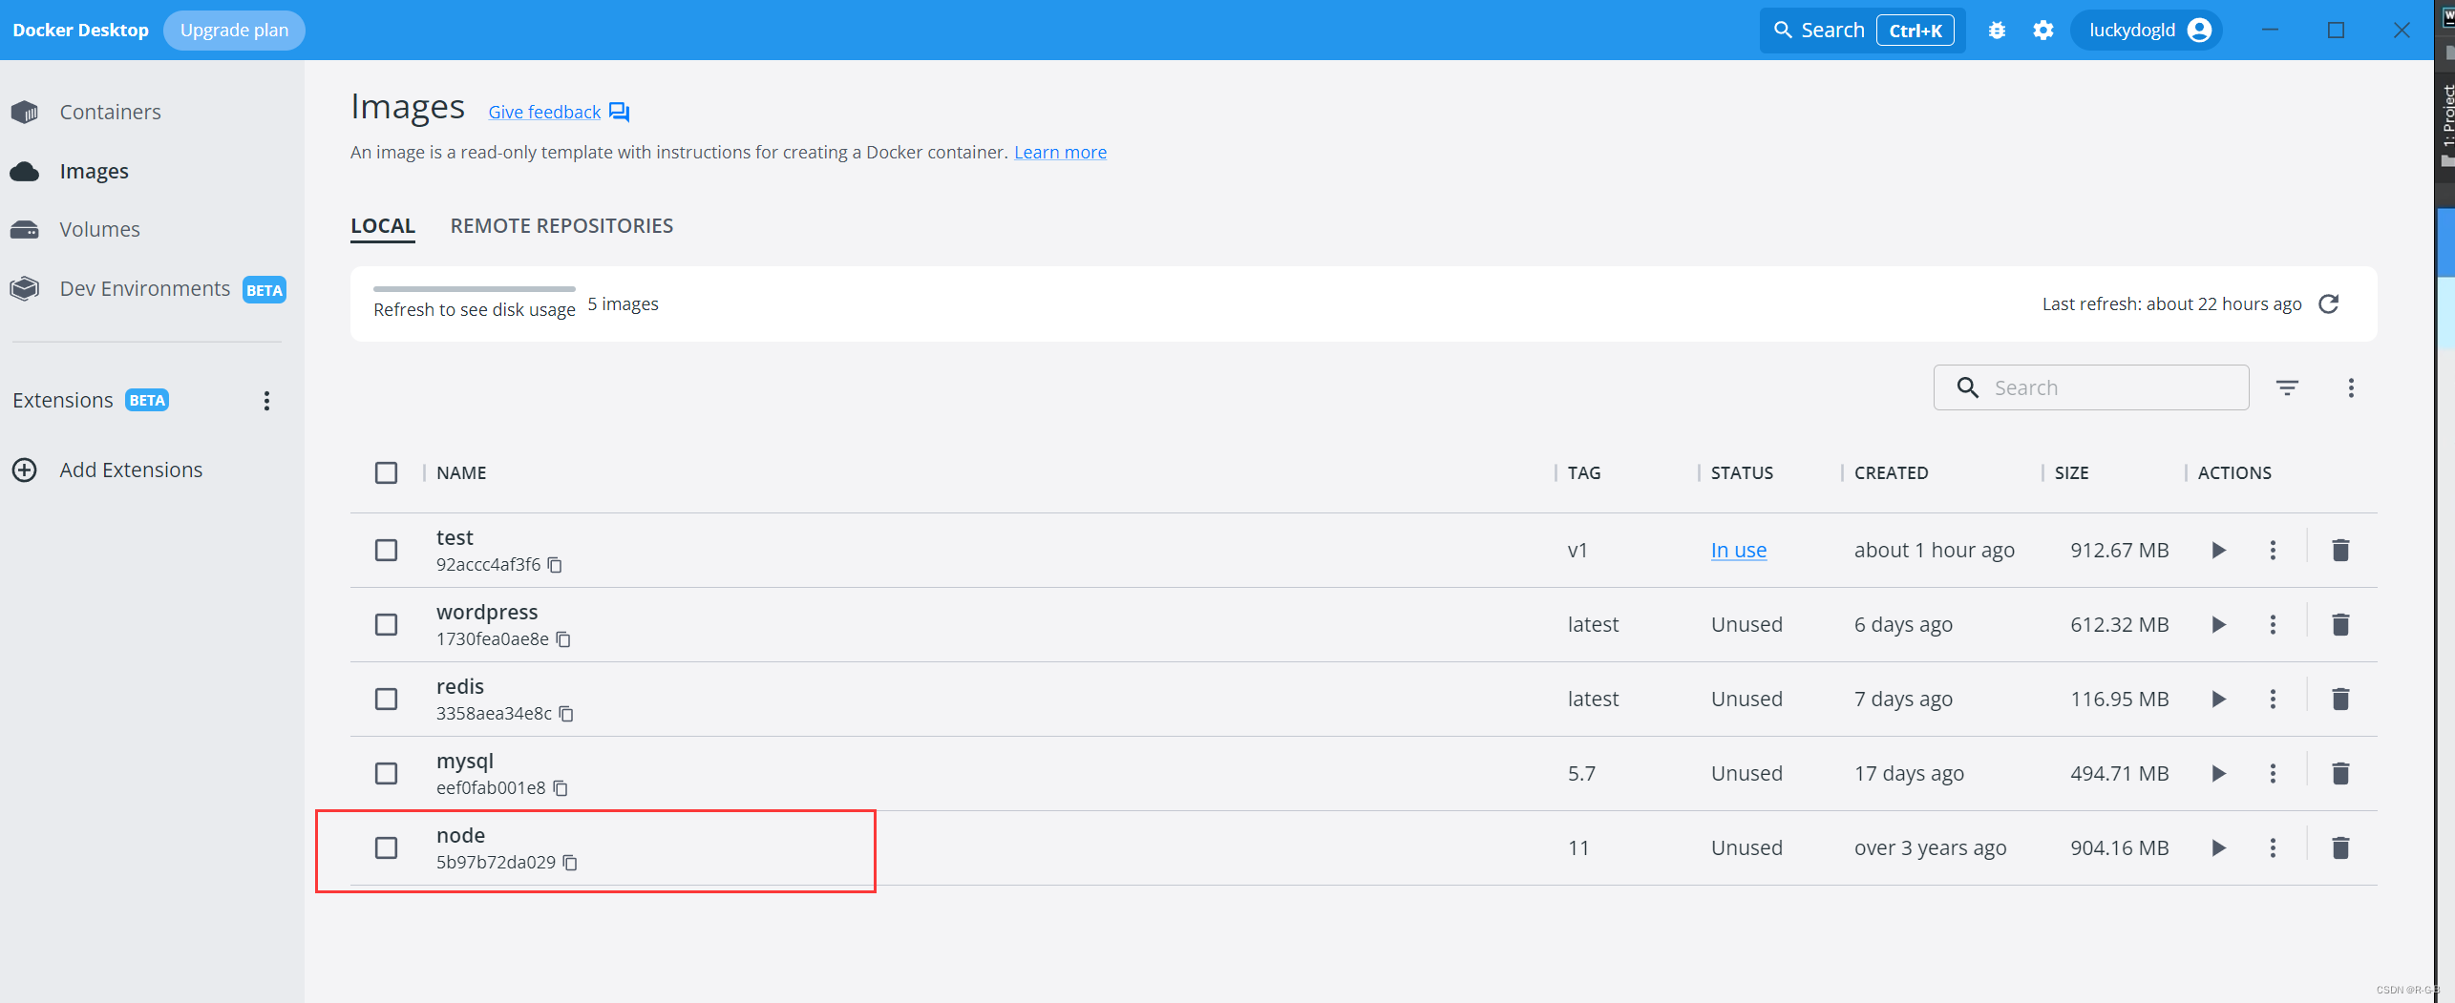Click the In use status link
Viewport: 2455px width, 1003px height.
[x=1738, y=551]
